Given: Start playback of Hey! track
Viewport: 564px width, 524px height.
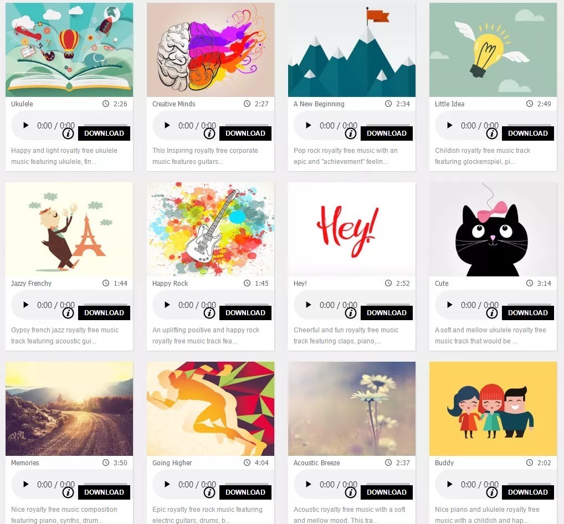Looking at the screenshot, I should (308, 305).
